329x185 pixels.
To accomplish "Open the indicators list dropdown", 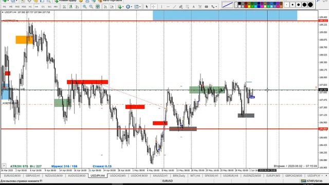I will click(120, 7).
